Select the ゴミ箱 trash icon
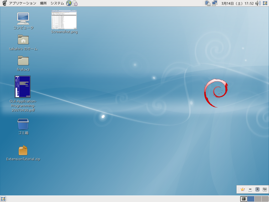 pos(23,124)
